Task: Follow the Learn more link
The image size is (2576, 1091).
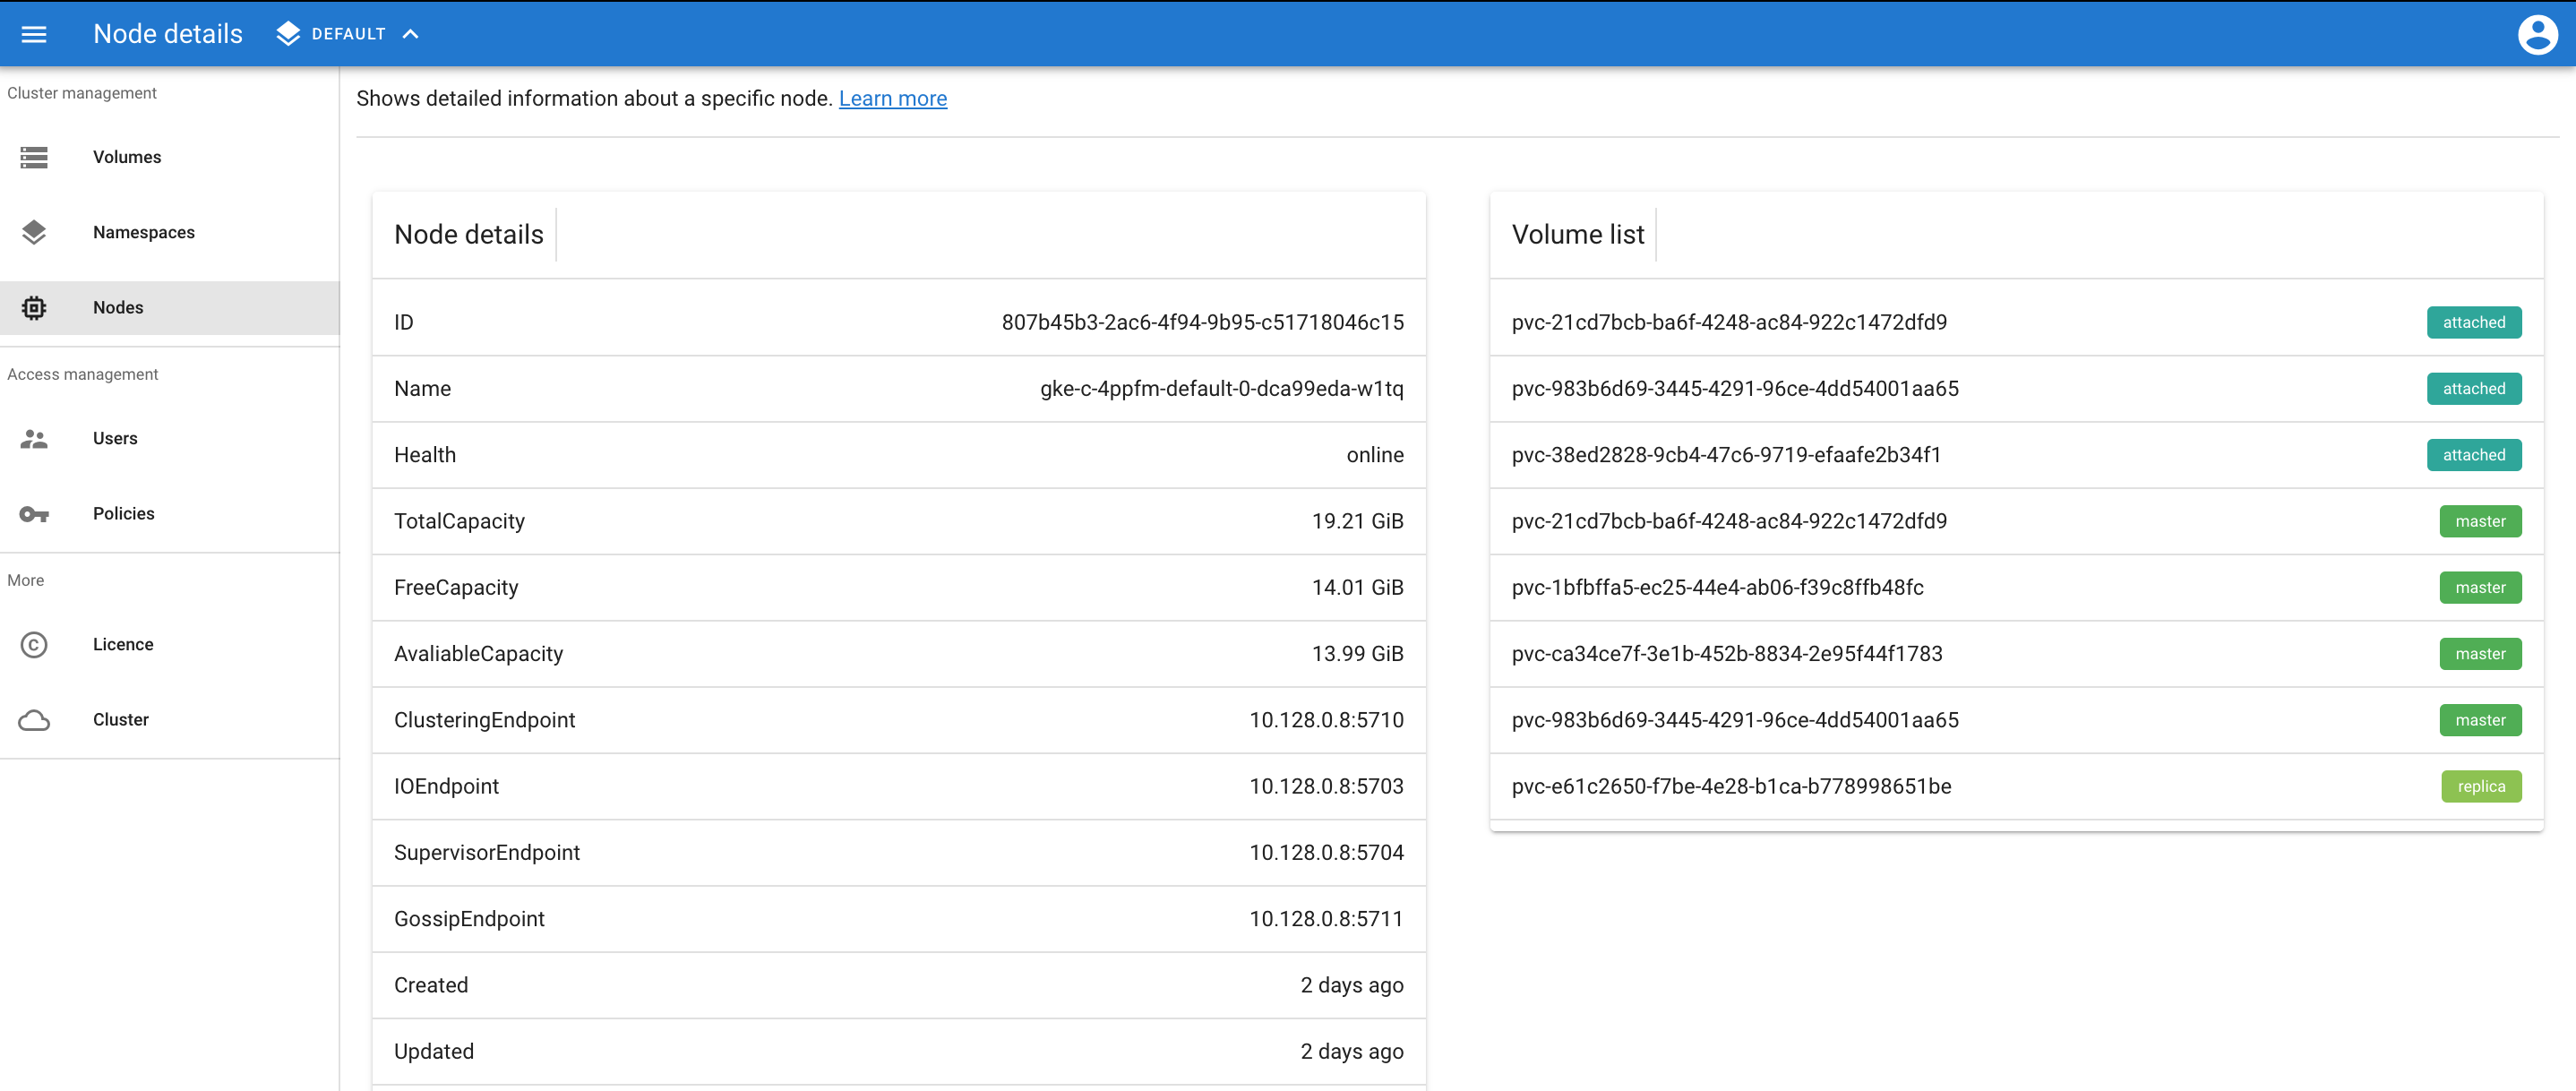Action: (892, 98)
